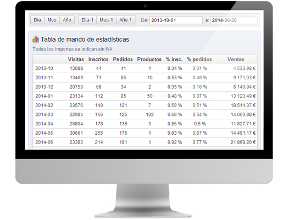The image size is (289, 220).
Task: Click visits value 20753
Action: (76, 87)
